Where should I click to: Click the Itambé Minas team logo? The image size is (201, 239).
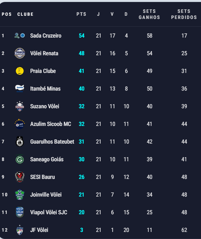(x=20, y=89)
